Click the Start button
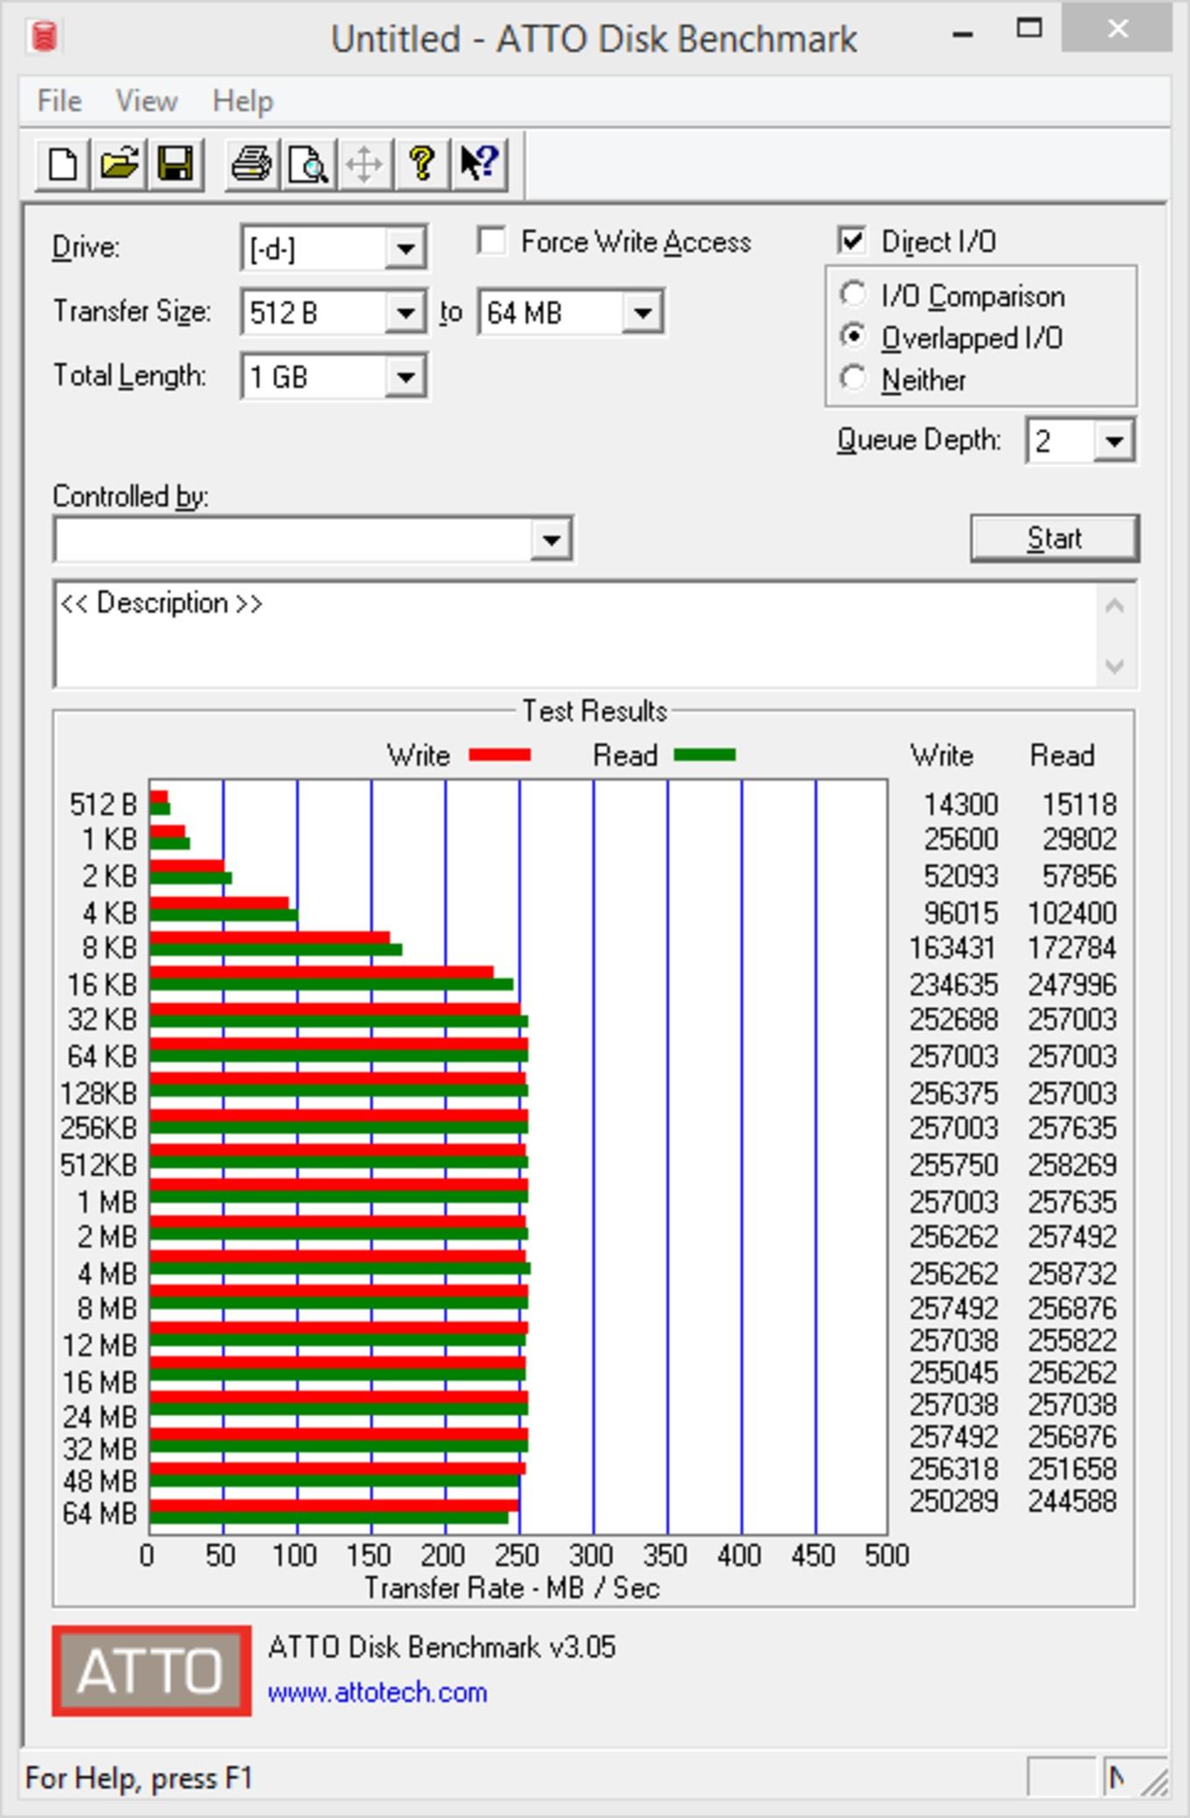The image size is (1190, 1818). point(1054,538)
